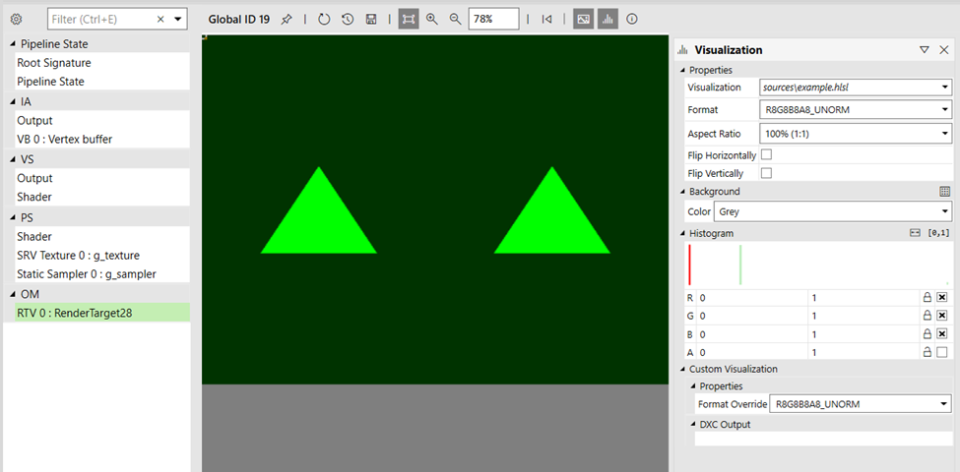
Task: Uncheck the R channel checkbox
Action: 942,298
